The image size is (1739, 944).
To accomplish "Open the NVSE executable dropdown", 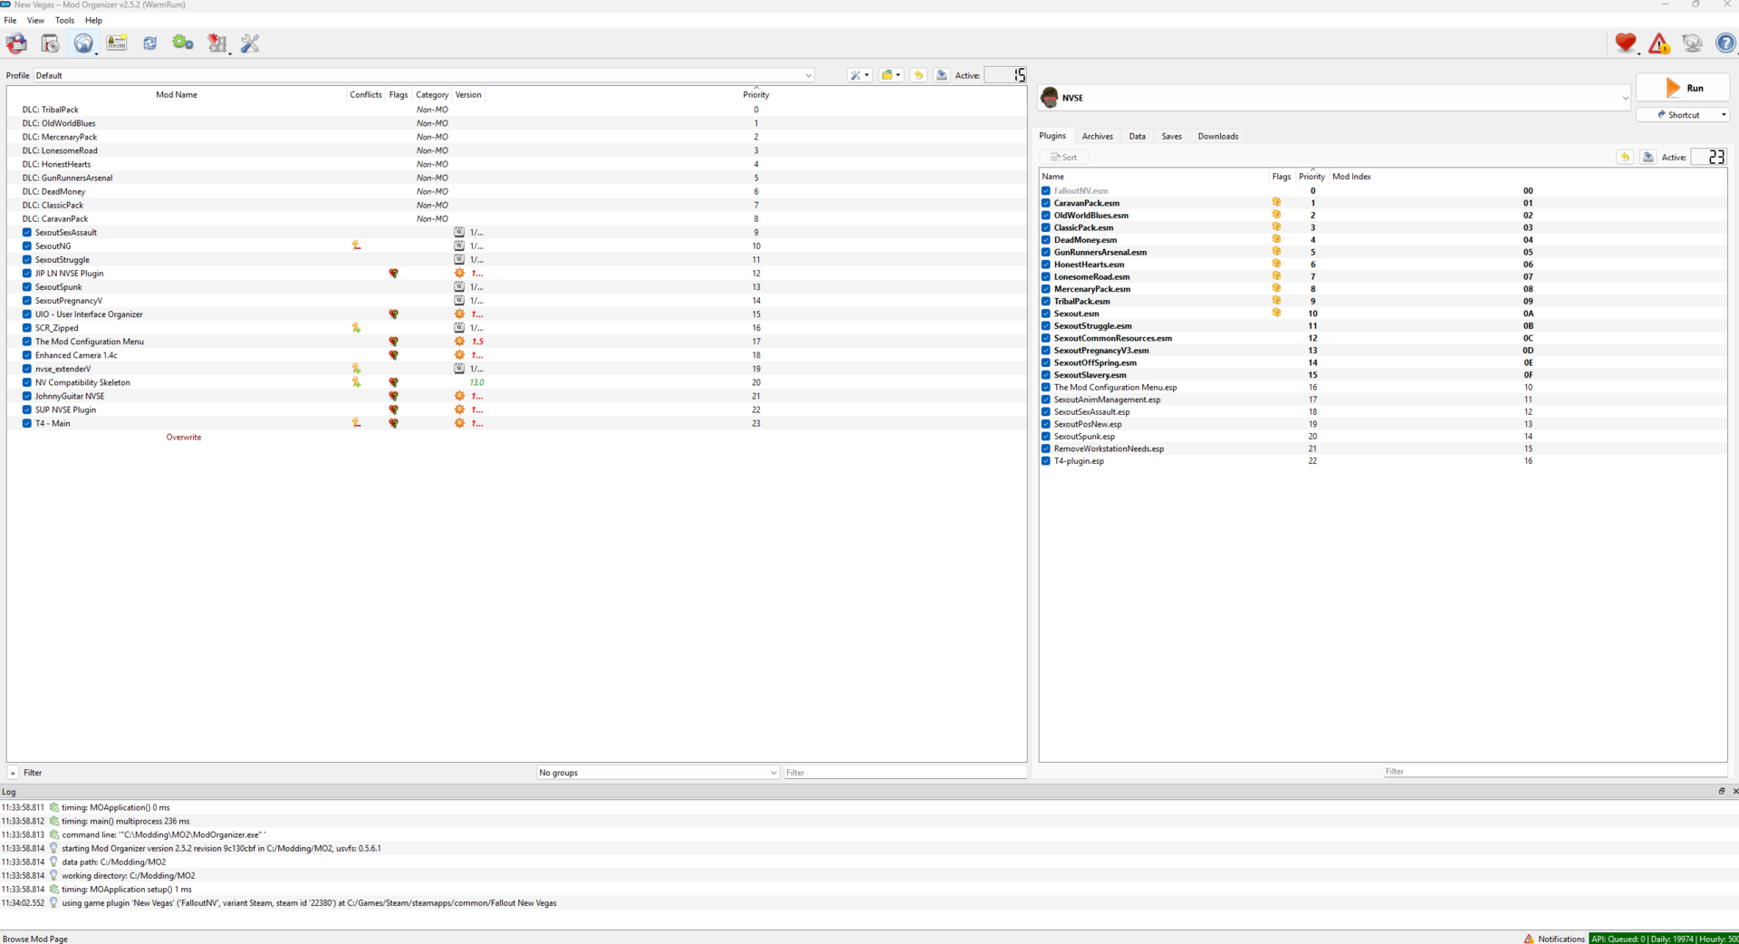I will tap(1335, 98).
